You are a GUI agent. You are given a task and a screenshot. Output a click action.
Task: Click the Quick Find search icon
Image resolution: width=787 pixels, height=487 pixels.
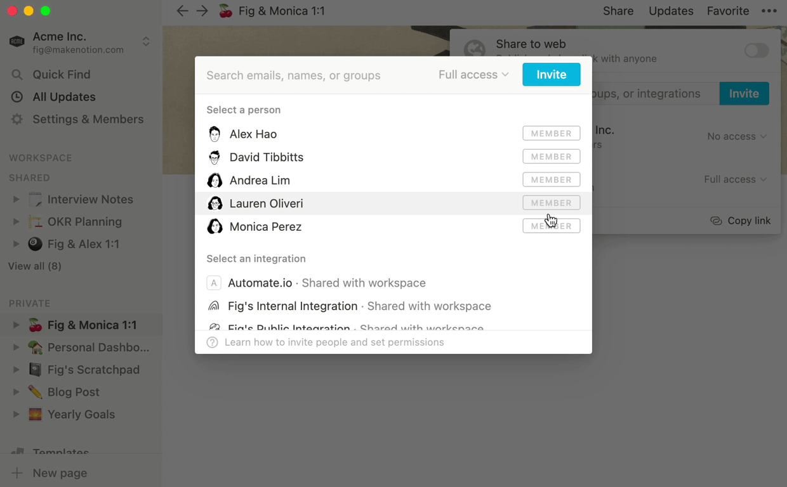(x=17, y=75)
